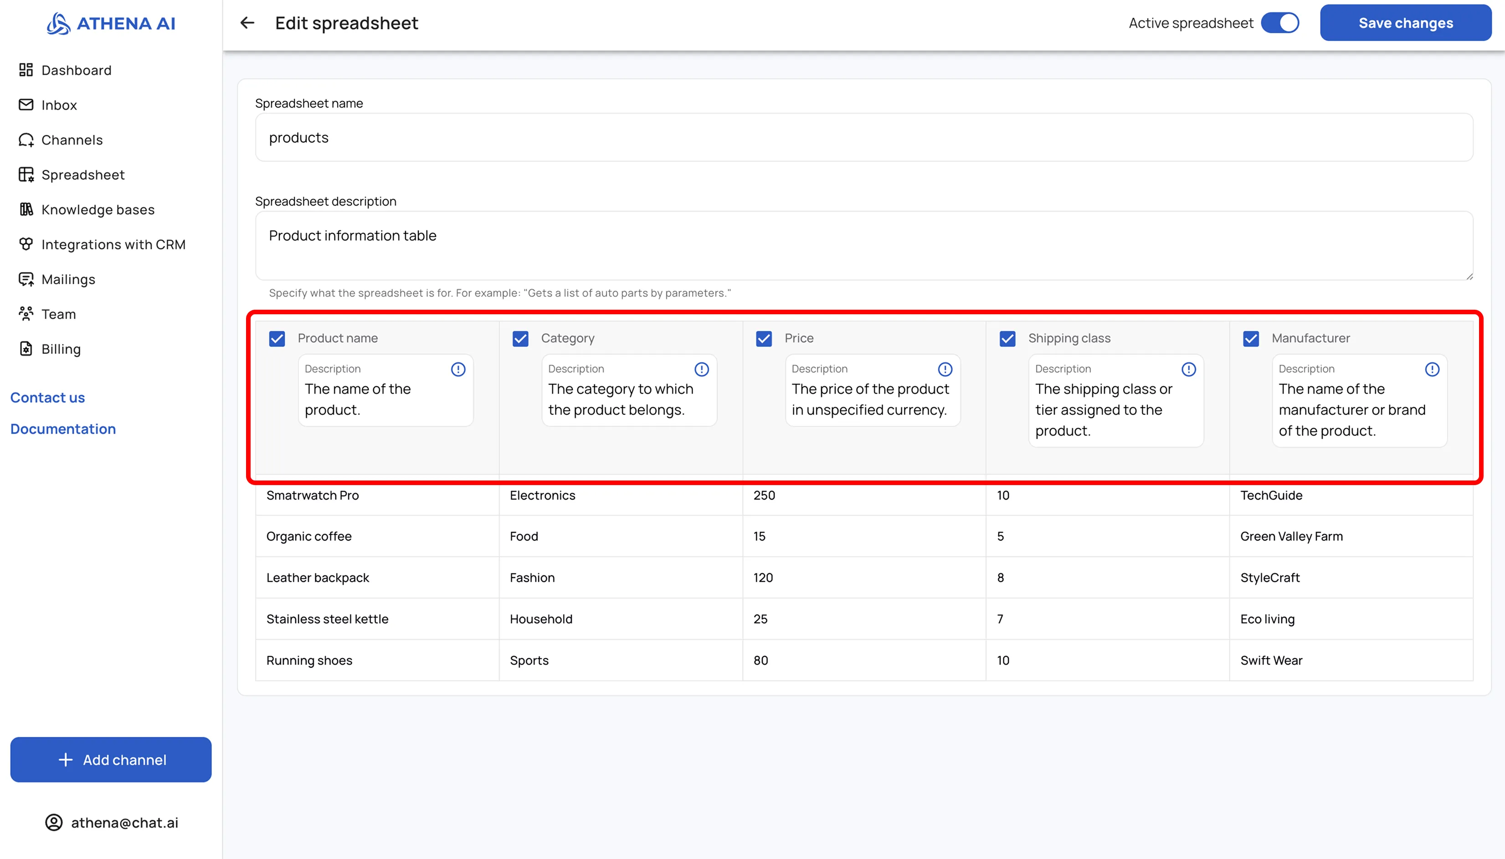
Task: Click the info icon in Manufacturer description
Action: click(x=1432, y=369)
